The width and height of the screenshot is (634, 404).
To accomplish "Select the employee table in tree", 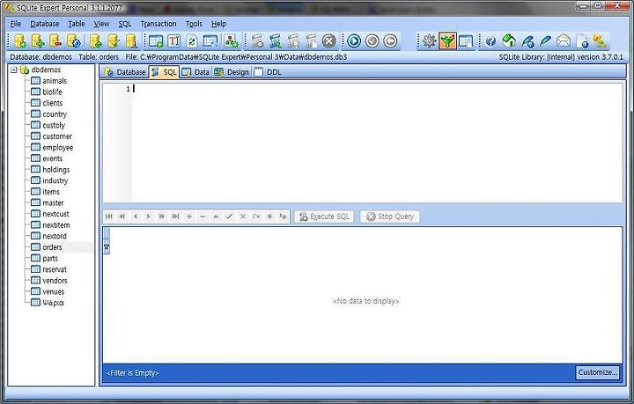I will [58, 148].
